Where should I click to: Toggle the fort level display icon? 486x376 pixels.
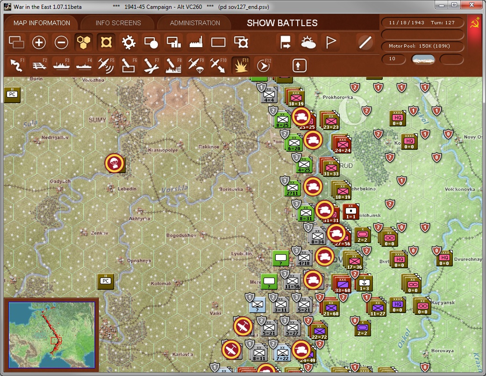pyautogui.click(x=106, y=42)
